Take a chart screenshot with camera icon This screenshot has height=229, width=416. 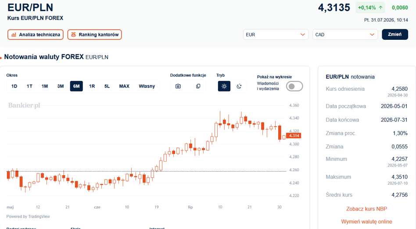click(178, 86)
